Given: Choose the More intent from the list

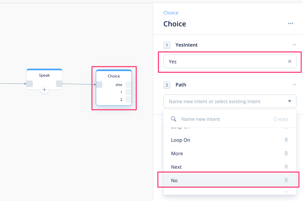Looking at the screenshot, I should 230,153.
